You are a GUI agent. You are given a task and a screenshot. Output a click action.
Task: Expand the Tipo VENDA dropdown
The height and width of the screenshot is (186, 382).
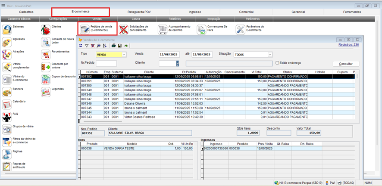pyautogui.click(x=124, y=55)
